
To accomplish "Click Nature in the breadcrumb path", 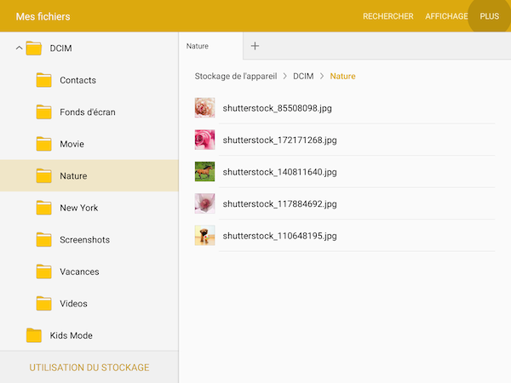I will (343, 77).
